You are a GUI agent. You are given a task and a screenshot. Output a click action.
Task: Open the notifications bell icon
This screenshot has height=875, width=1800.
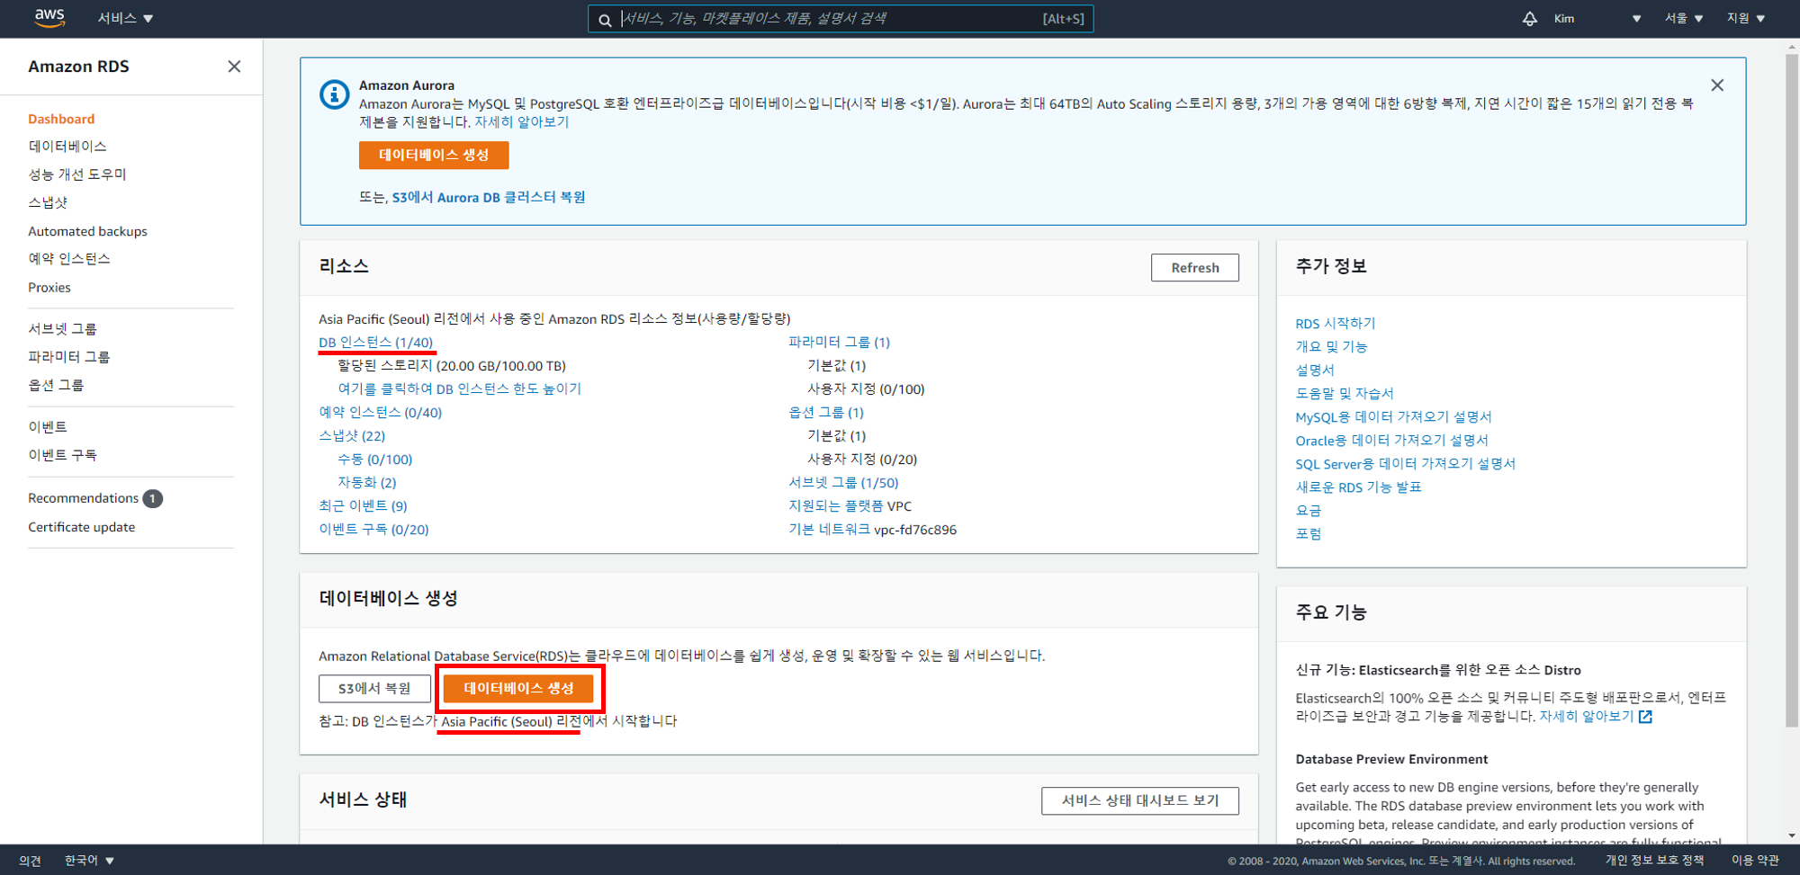[1529, 18]
